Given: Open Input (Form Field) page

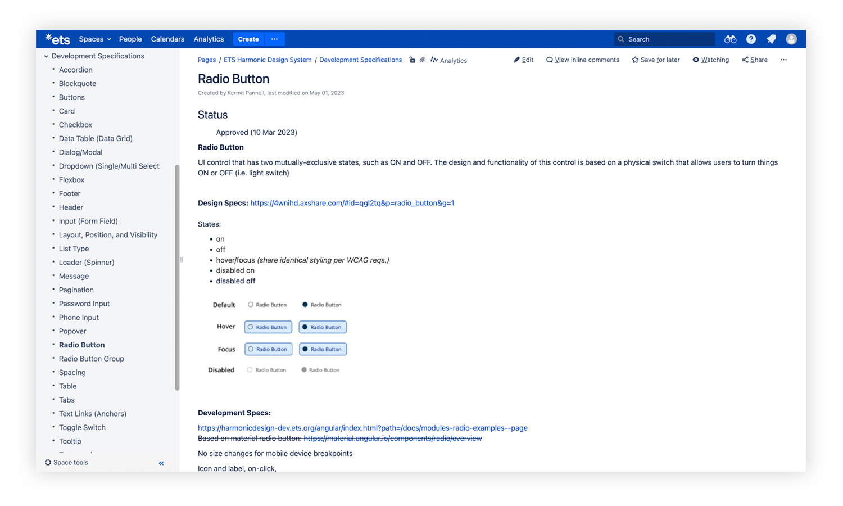Looking at the screenshot, I should click(x=88, y=221).
